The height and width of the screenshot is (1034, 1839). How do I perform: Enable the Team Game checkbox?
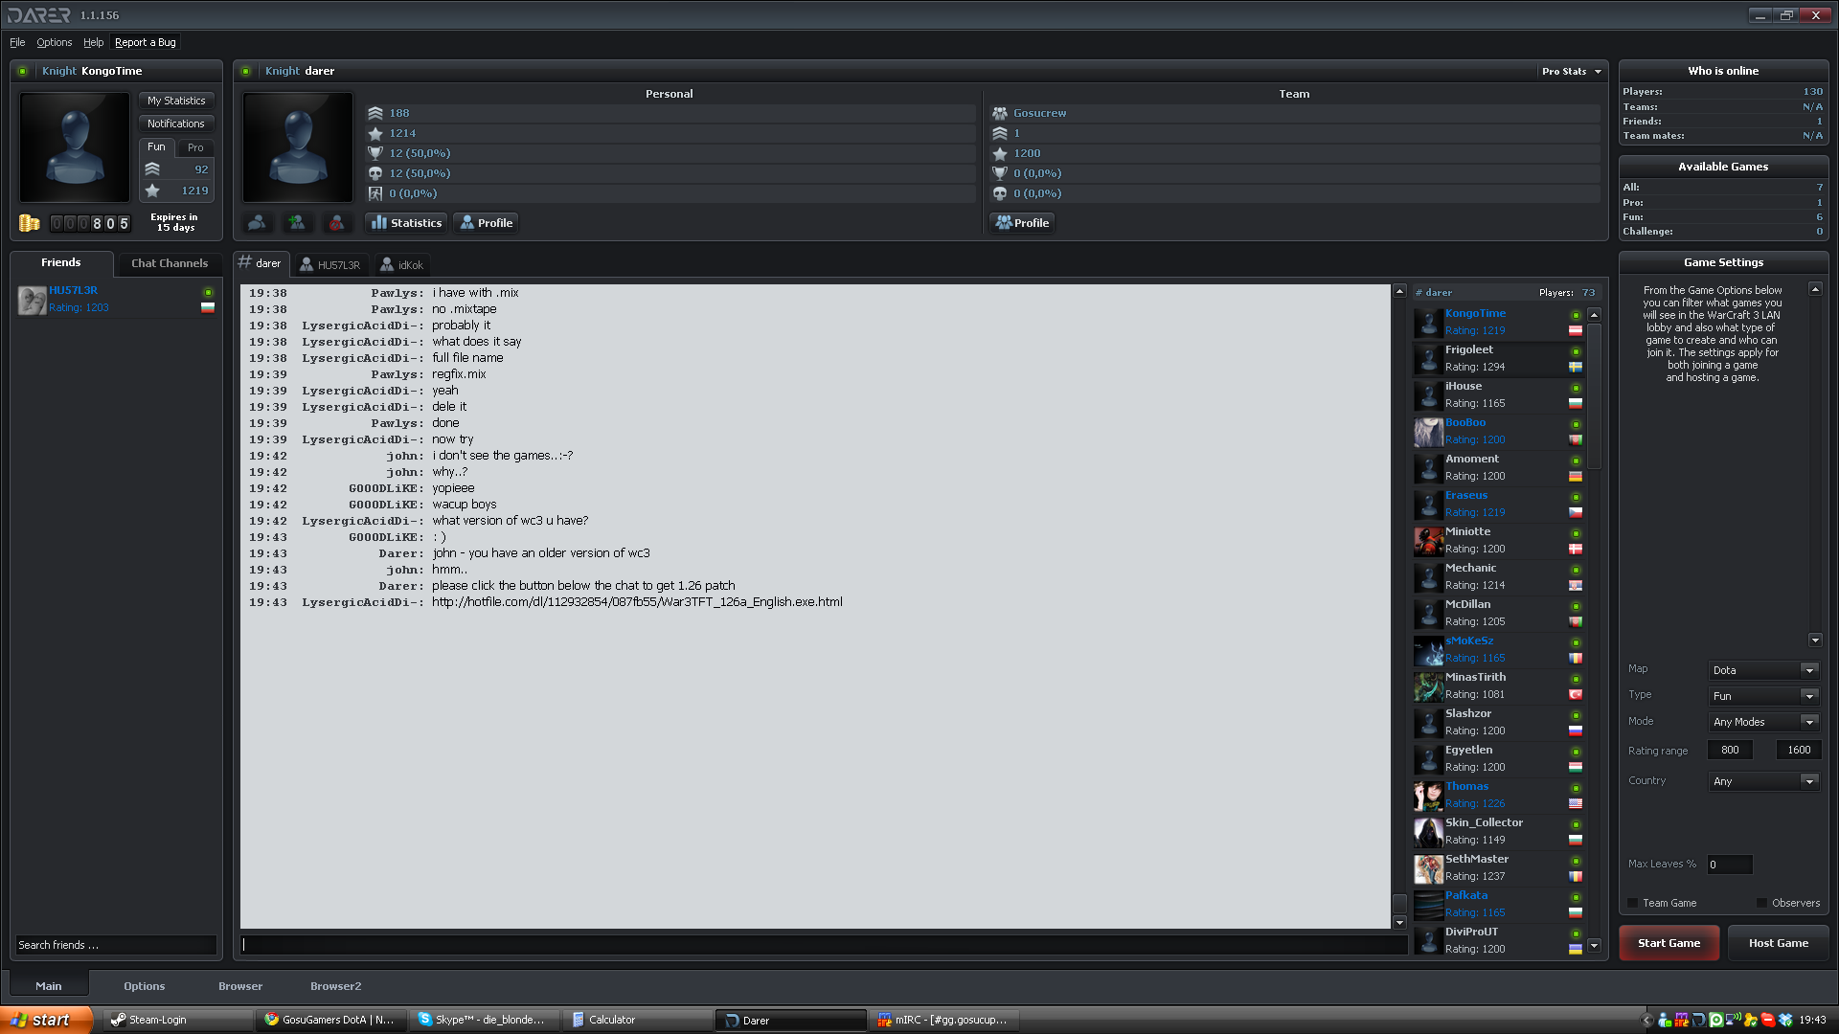[x=1633, y=903]
